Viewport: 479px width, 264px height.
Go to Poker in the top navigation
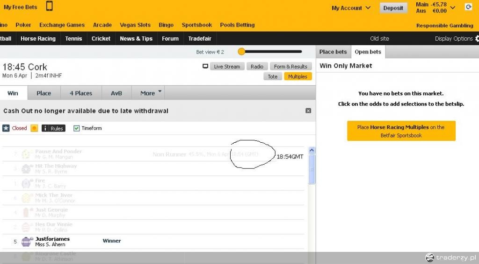pyautogui.click(x=23, y=25)
